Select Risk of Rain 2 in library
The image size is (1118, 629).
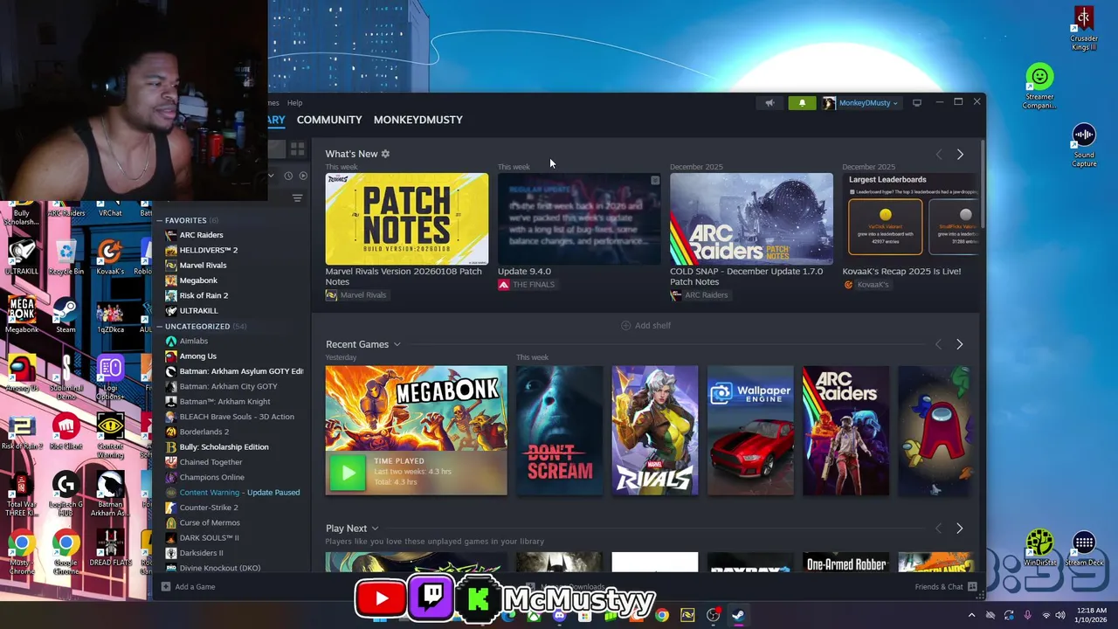coord(204,295)
